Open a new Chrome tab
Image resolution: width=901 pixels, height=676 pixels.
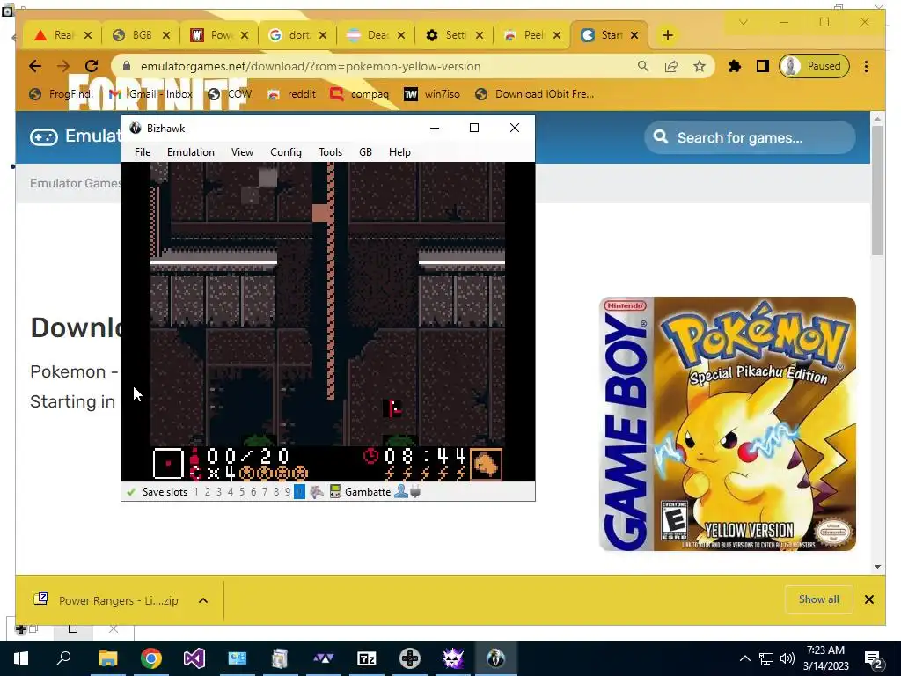coord(667,35)
